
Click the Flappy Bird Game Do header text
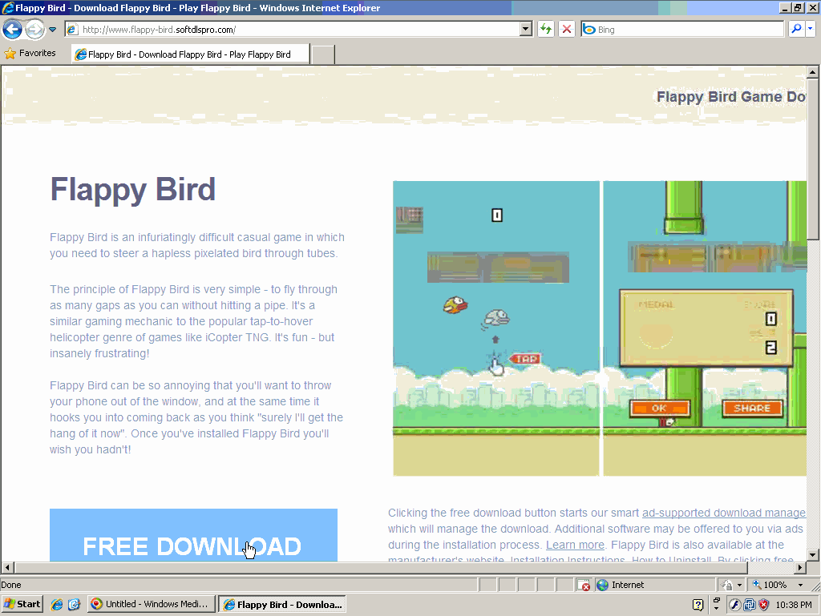coord(731,97)
